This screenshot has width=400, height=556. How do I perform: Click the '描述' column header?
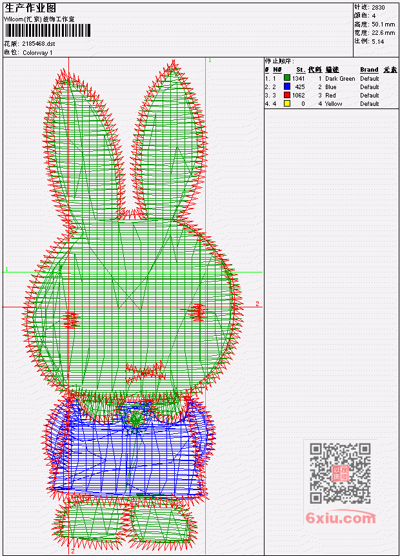pos(332,70)
